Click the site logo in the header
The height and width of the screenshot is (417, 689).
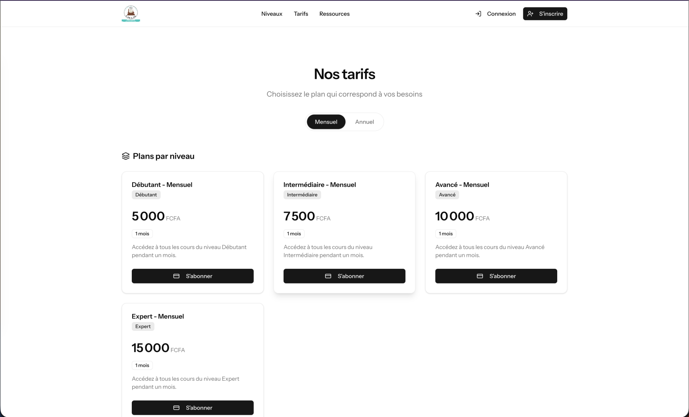click(x=131, y=14)
